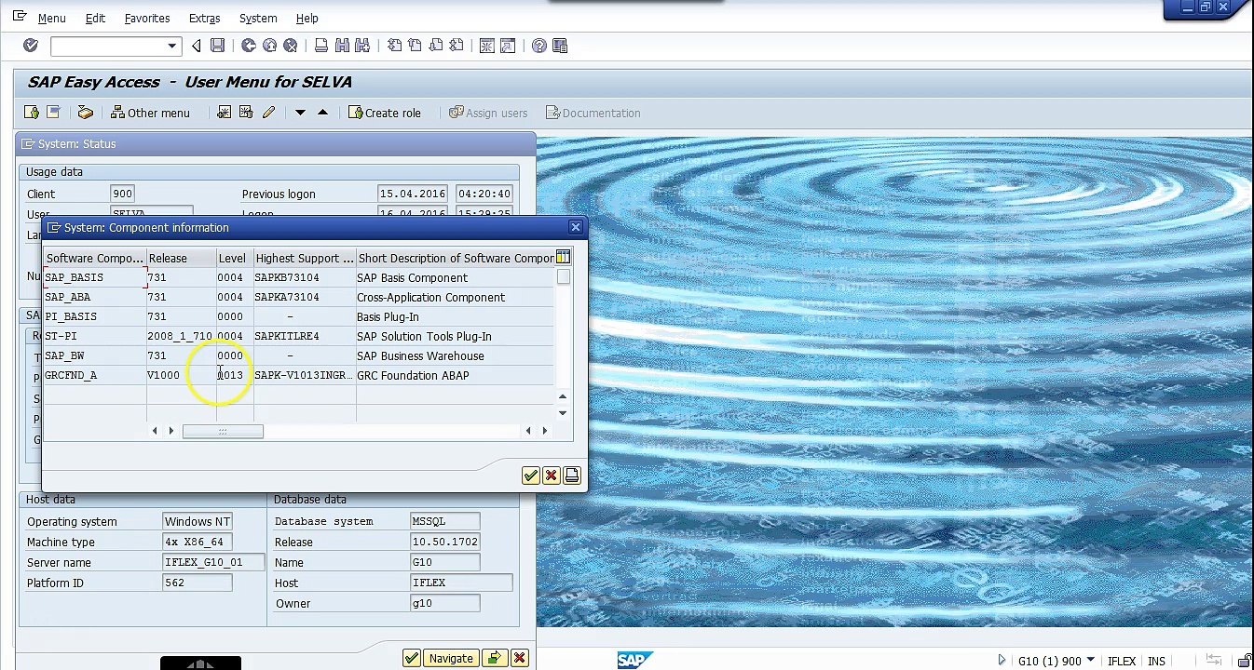This screenshot has width=1254, height=670.
Task: Close the Component information dialog
Action: coord(575,227)
